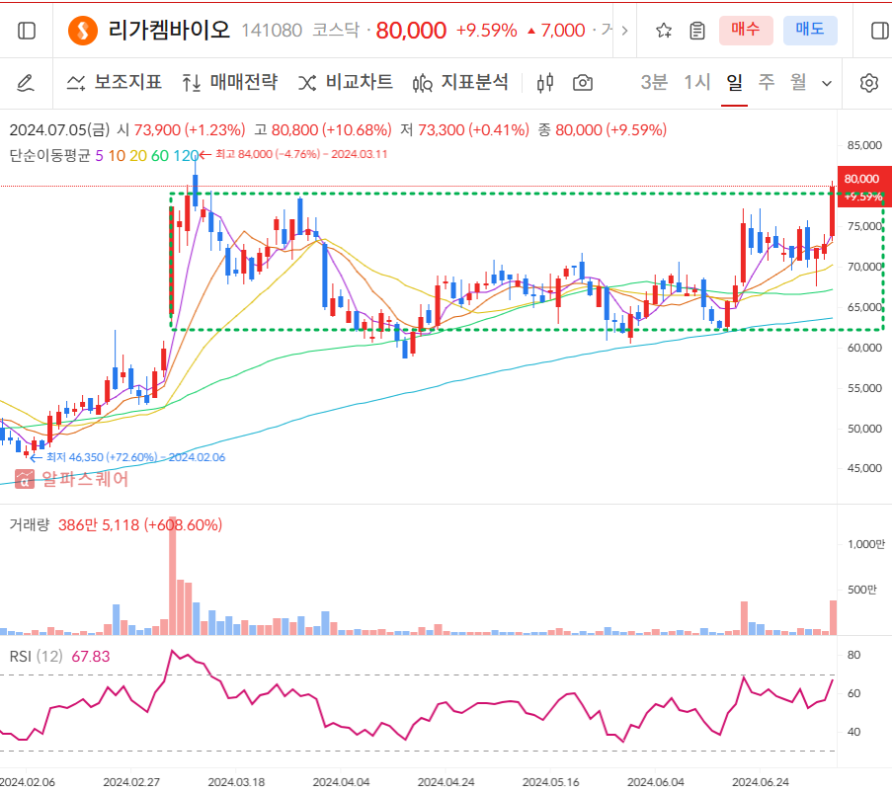Select 주 weekly interval tab
The image size is (892, 793).
tap(767, 83)
